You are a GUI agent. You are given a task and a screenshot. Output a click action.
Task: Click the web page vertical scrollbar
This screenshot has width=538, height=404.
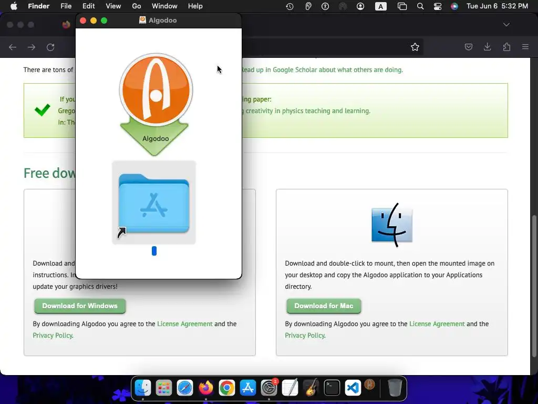(534, 286)
